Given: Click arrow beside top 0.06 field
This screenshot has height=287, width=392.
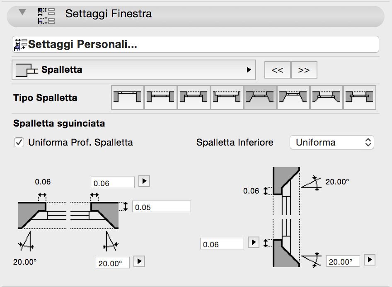Looking at the screenshot, I should pyautogui.click(x=144, y=182).
